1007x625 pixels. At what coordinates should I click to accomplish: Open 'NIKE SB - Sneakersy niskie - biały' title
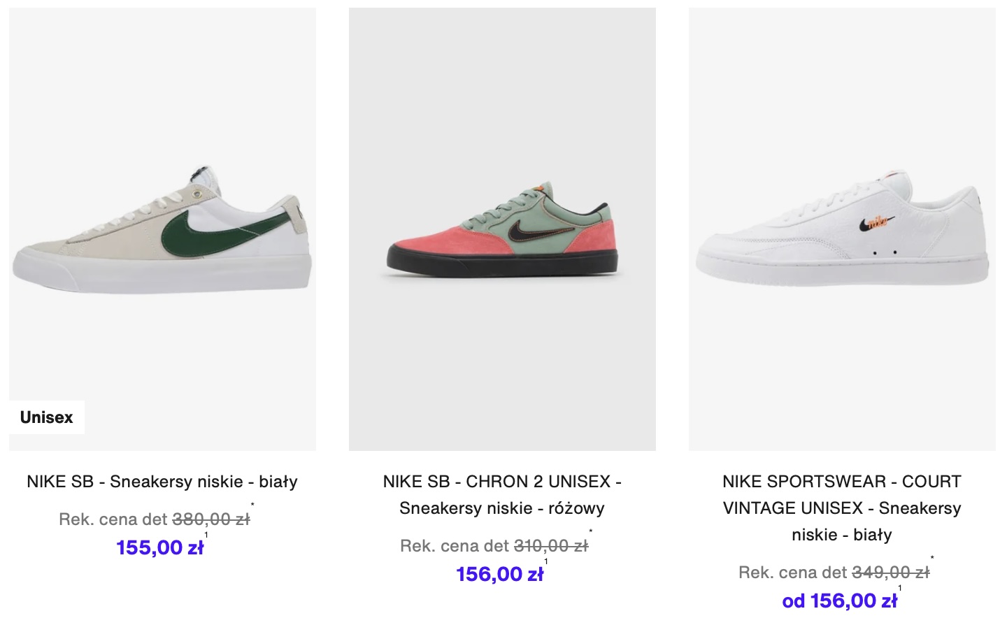[x=162, y=482]
